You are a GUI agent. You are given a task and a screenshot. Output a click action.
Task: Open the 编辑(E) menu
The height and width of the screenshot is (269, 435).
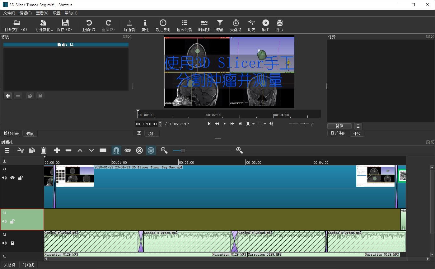tap(26, 13)
